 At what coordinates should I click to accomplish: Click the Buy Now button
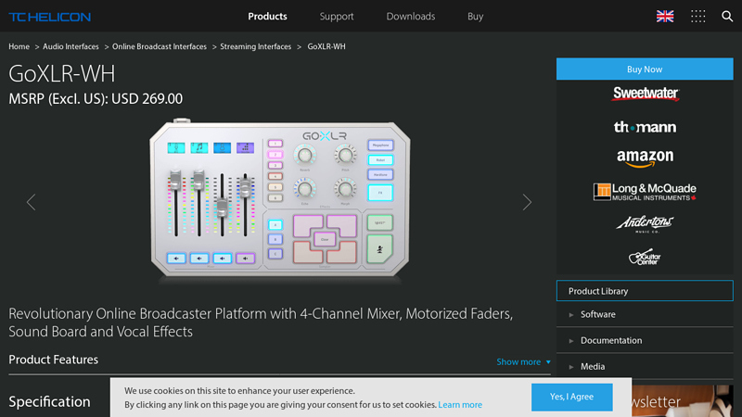pos(645,69)
